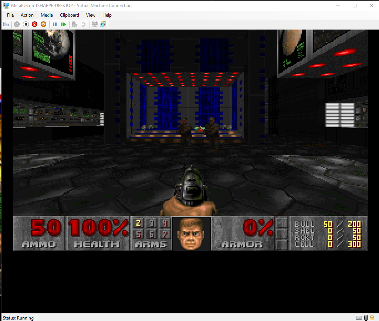Close the Virtual Machine Connection window

coord(372,6)
